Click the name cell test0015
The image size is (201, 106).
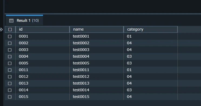tap(96, 97)
